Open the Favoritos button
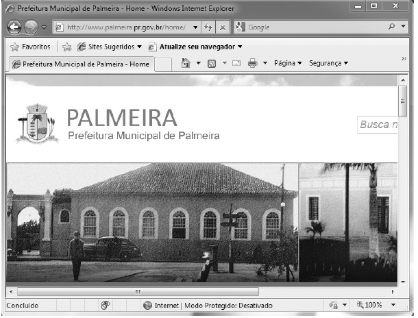Screen dimensions: 418x318 coord(30,47)
